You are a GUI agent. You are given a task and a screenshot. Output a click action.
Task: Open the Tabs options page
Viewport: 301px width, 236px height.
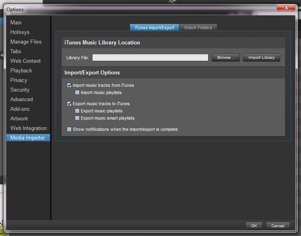15,51
